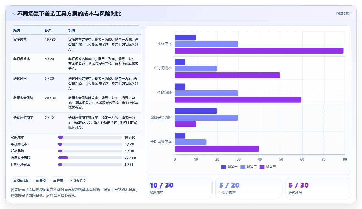Click the 实施成本 progress bar
362x209 pixels.
click(x=90, y=137)
